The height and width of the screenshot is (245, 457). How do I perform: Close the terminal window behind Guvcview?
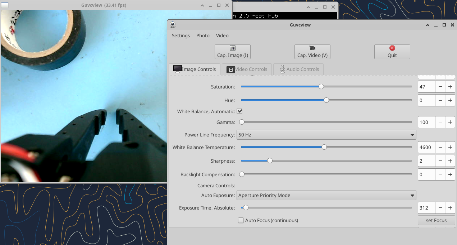(333, 7)
